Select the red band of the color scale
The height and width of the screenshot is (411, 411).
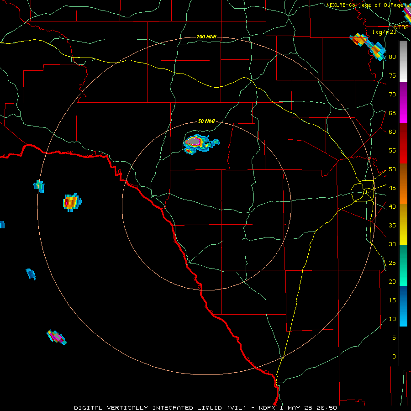point(403,143)
